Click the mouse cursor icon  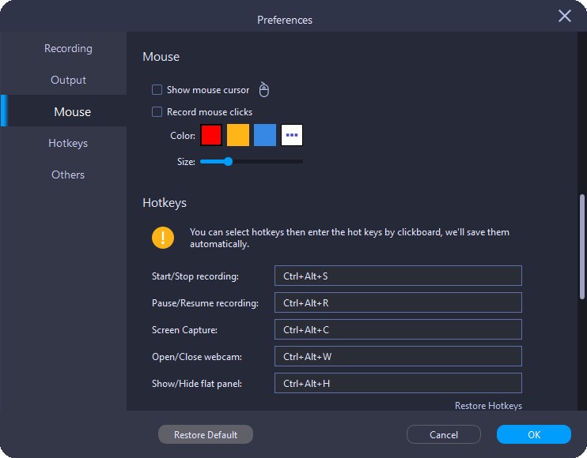264,90
